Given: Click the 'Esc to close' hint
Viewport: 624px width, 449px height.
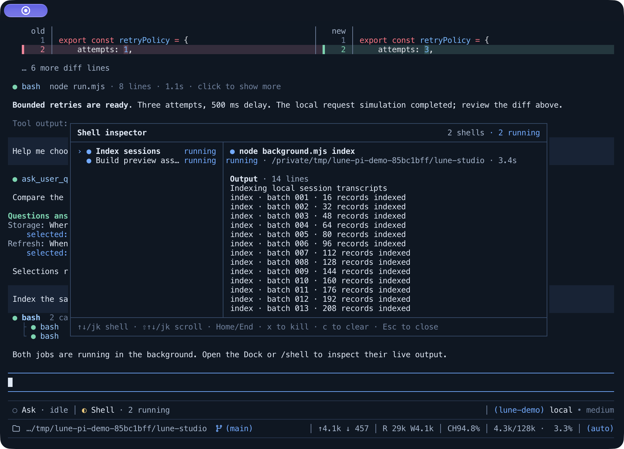Looking at the screenshot, I should 410,327.
